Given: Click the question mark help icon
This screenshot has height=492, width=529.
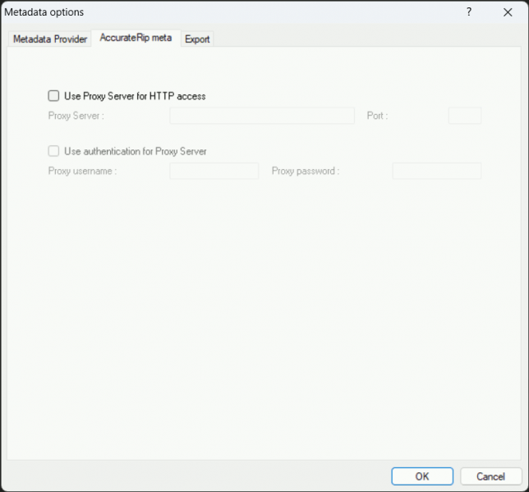Looking at the screenshot, I should click(469, 12).
